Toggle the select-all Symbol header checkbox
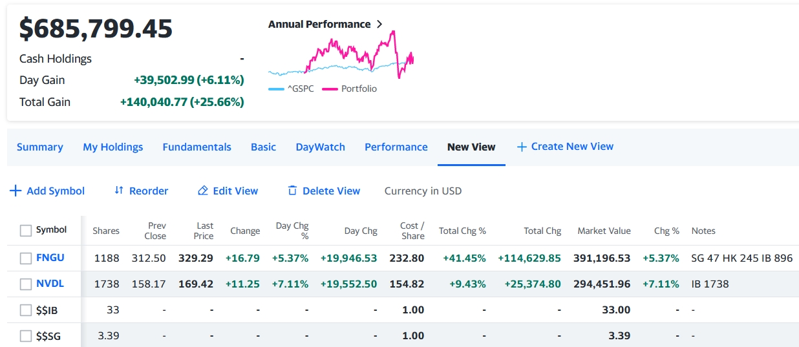The width and height of the screenshot is (799, 347). [26, 231]
